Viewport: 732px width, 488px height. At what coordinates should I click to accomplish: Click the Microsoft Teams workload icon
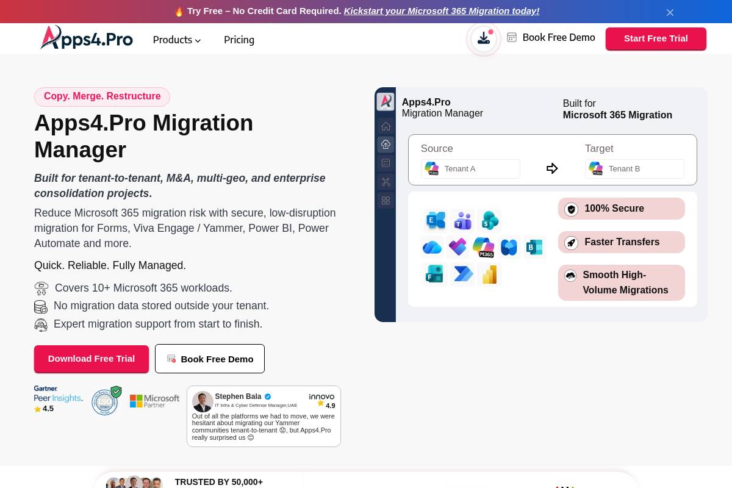pyautogui.click(x=463, y=220)
